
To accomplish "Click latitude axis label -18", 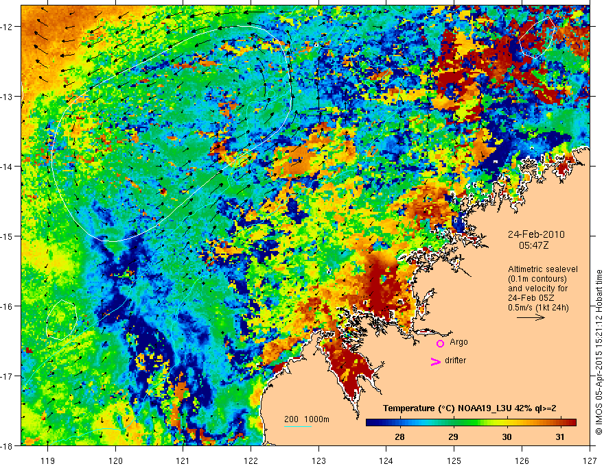I will [7, 446].
